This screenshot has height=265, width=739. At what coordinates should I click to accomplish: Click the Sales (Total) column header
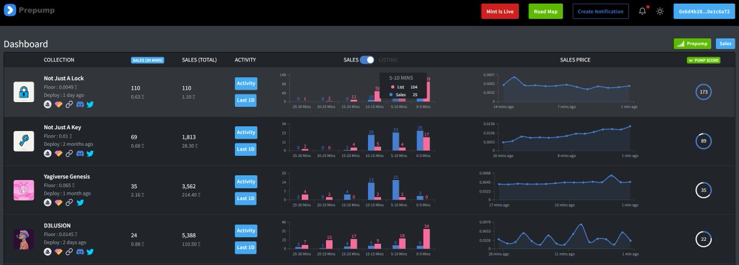point(199,60)
